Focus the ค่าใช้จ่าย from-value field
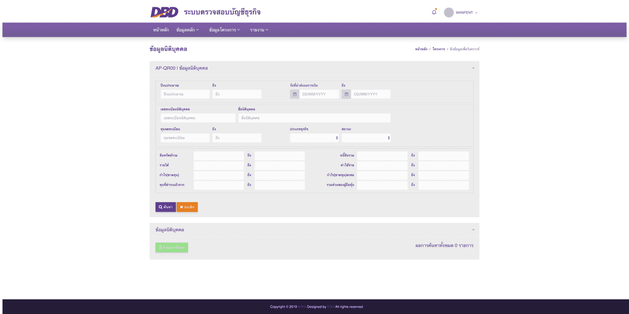629x314 pixels. (382, 165)
